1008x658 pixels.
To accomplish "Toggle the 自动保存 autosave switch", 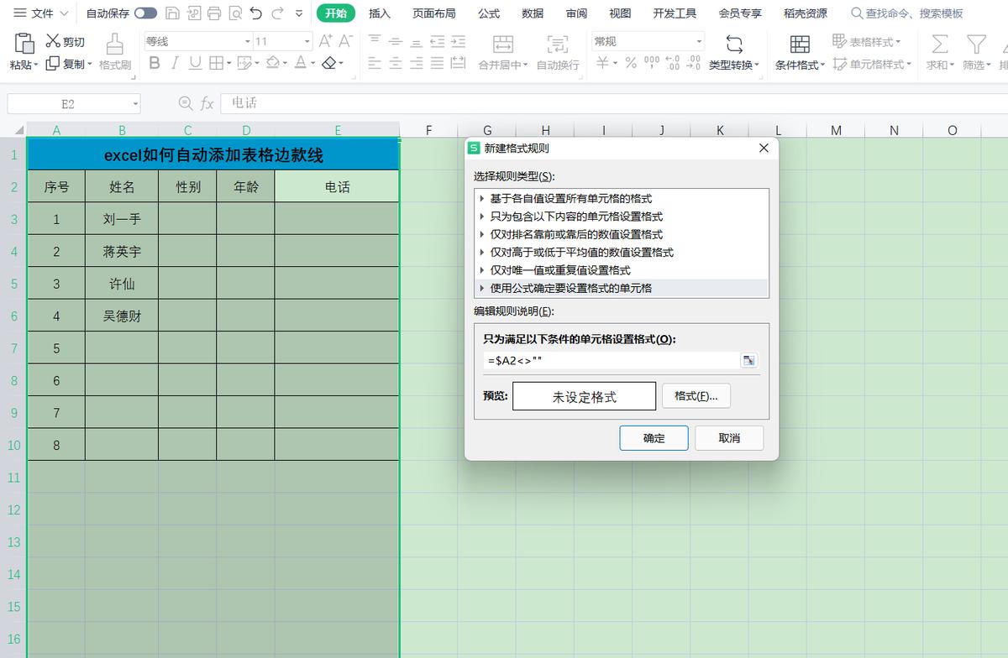I will pyautogui.click(x=143, y=13).
